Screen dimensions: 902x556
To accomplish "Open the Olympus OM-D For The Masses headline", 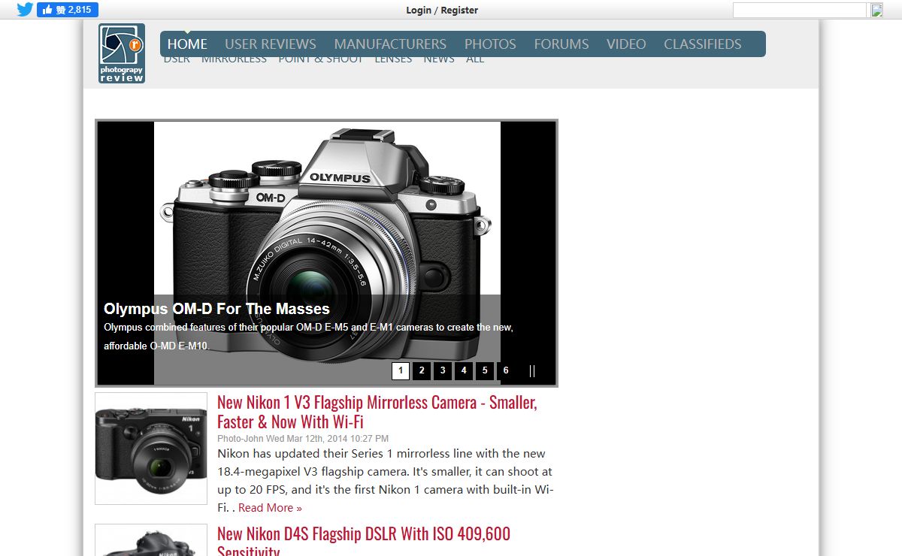I will (216, 309).
